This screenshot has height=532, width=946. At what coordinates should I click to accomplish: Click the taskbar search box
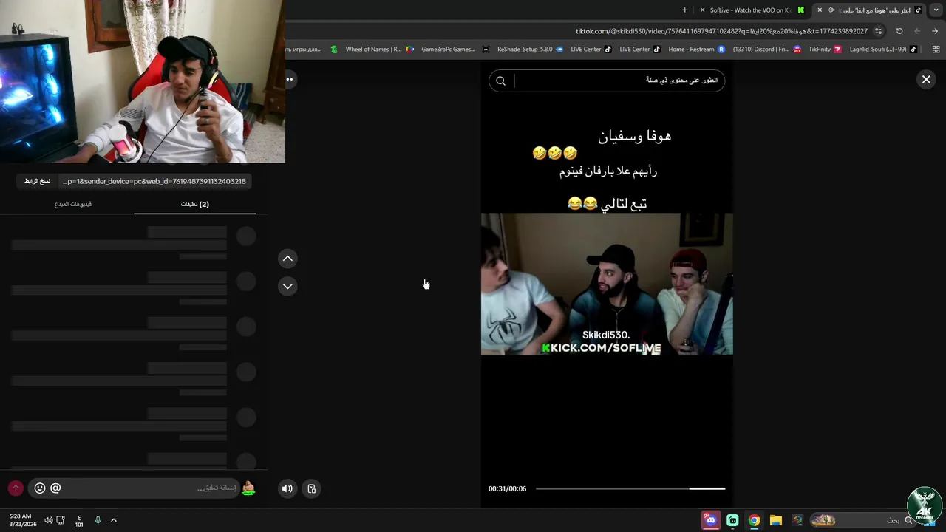coord(865,520)
